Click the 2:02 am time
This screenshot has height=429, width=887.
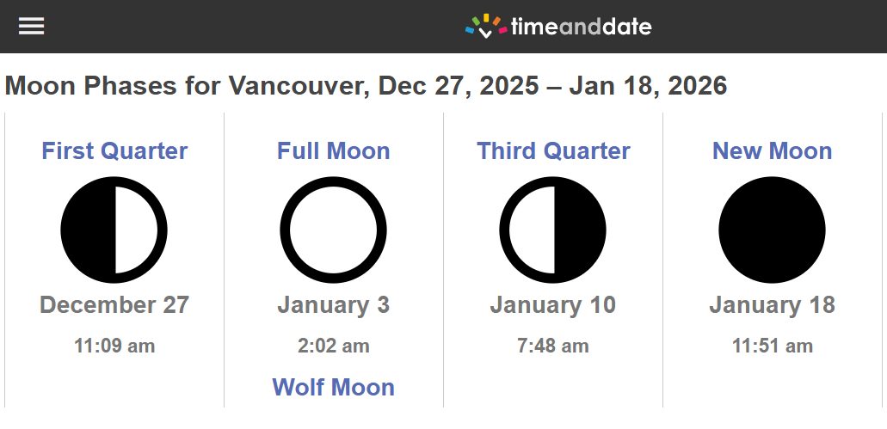[333, 346]
